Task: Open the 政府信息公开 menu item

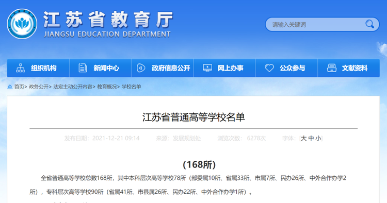Action: 163,68
